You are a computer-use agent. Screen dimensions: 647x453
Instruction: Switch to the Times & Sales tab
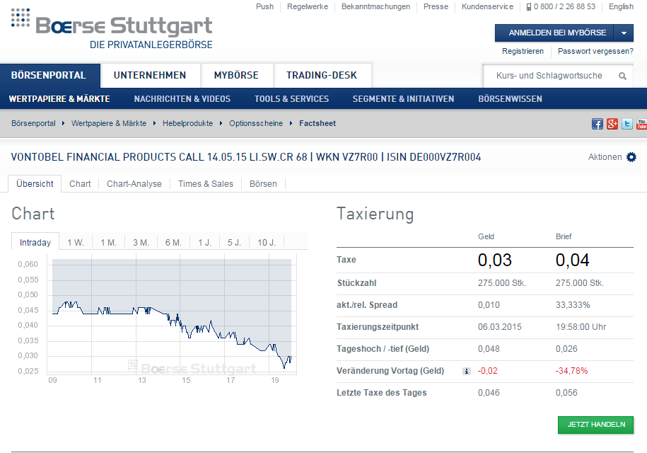[205, 184]
